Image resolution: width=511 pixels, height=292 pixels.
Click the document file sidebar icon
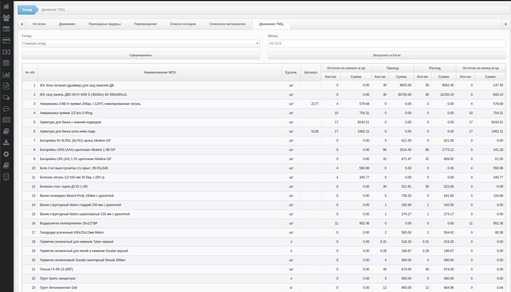[x=6, y=86]
